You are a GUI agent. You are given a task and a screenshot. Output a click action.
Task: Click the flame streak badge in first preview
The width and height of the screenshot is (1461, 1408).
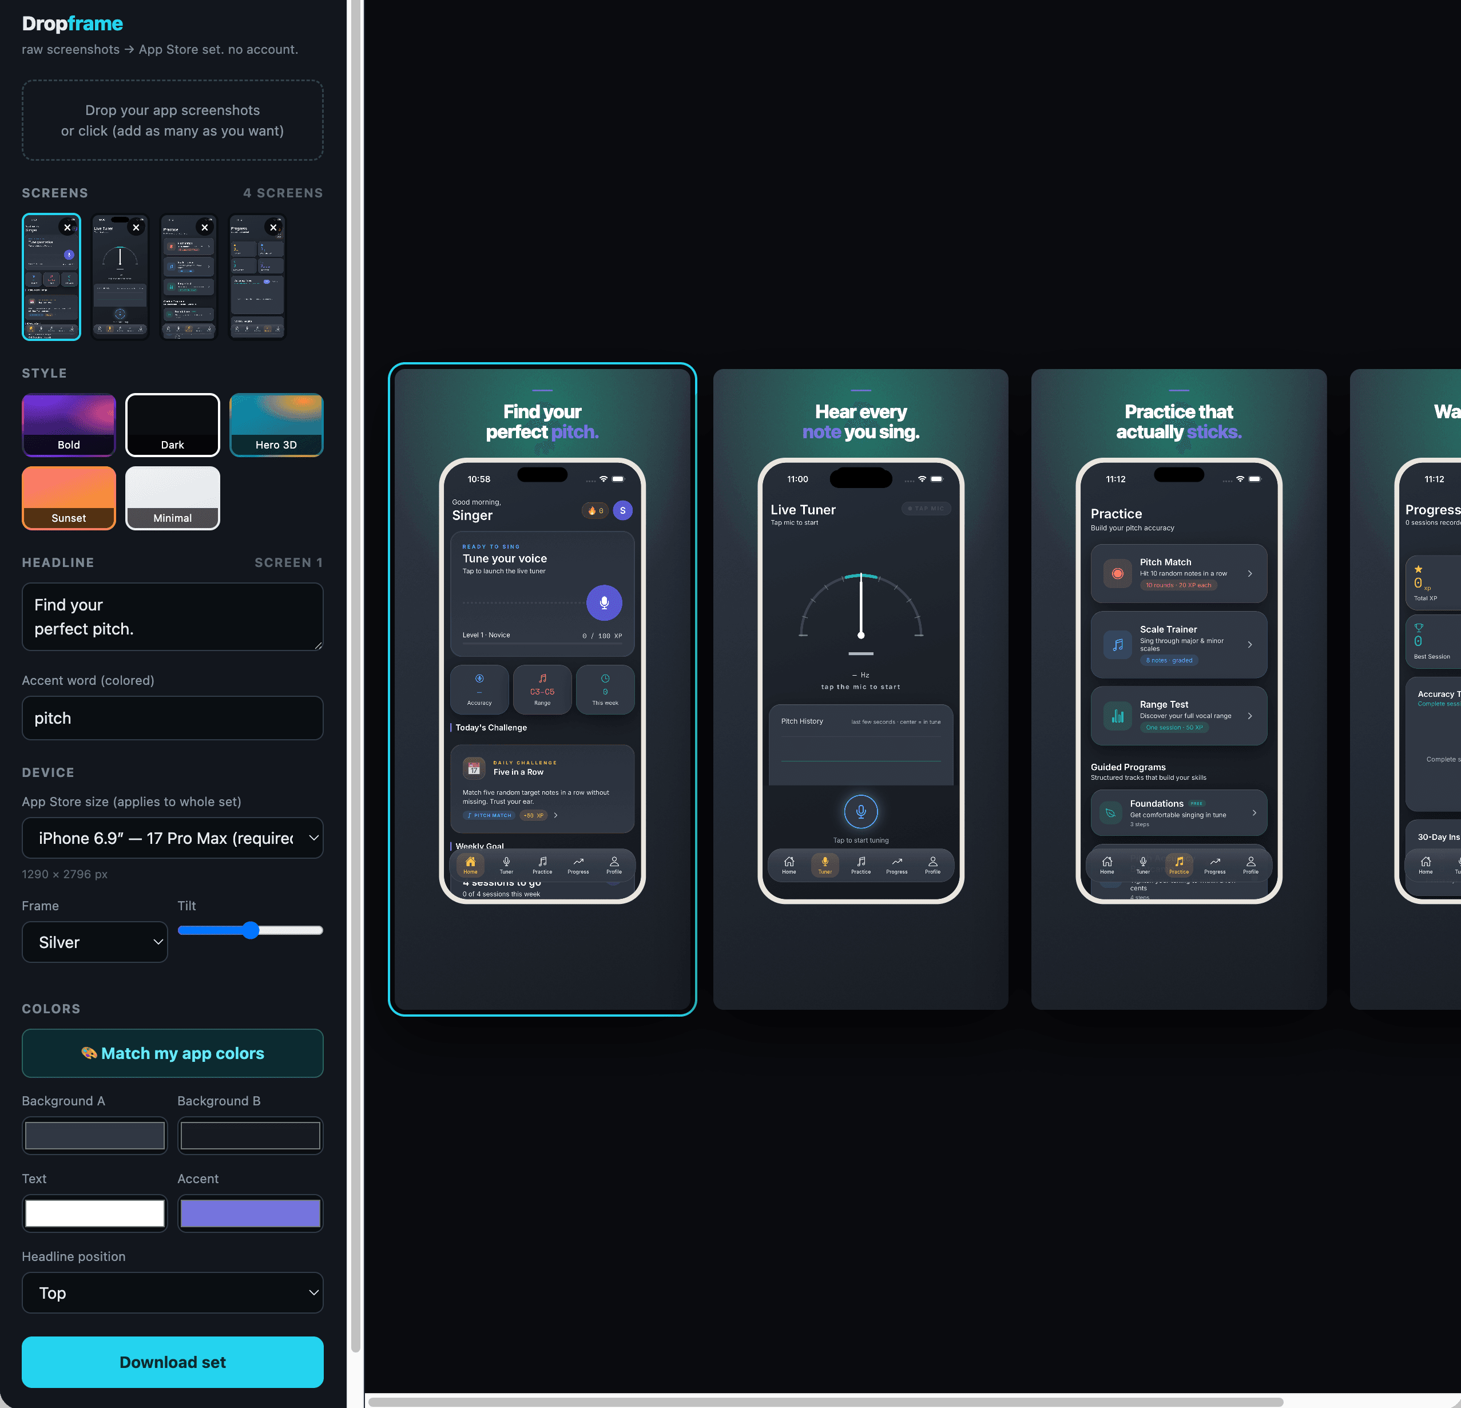coord(595,510)
